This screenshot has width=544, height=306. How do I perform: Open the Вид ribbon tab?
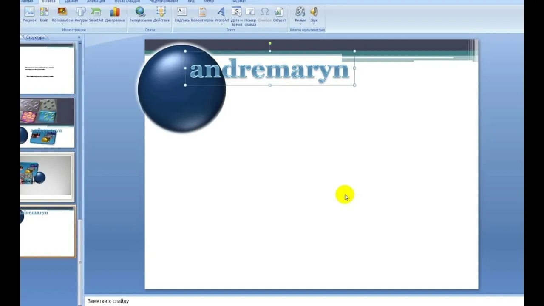[191, 1]
